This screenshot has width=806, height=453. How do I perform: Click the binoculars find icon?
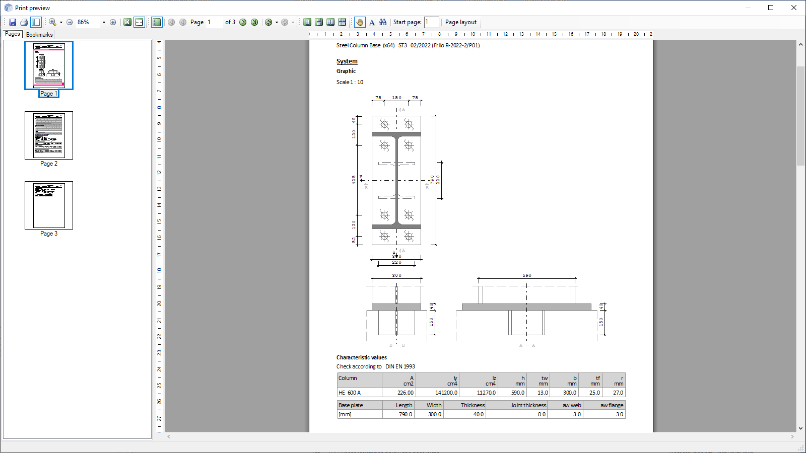tap(383, 22)
